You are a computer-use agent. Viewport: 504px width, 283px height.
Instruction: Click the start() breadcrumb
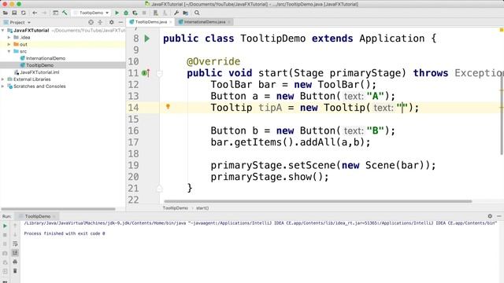[x=202, y=208]
